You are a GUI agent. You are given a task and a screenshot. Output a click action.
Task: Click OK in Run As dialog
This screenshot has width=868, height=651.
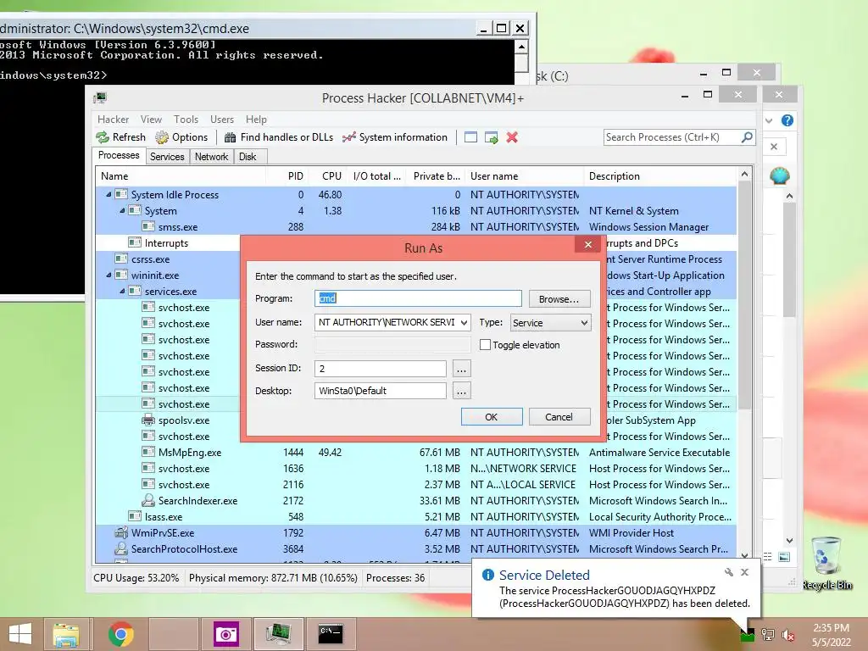coord(492,417)
